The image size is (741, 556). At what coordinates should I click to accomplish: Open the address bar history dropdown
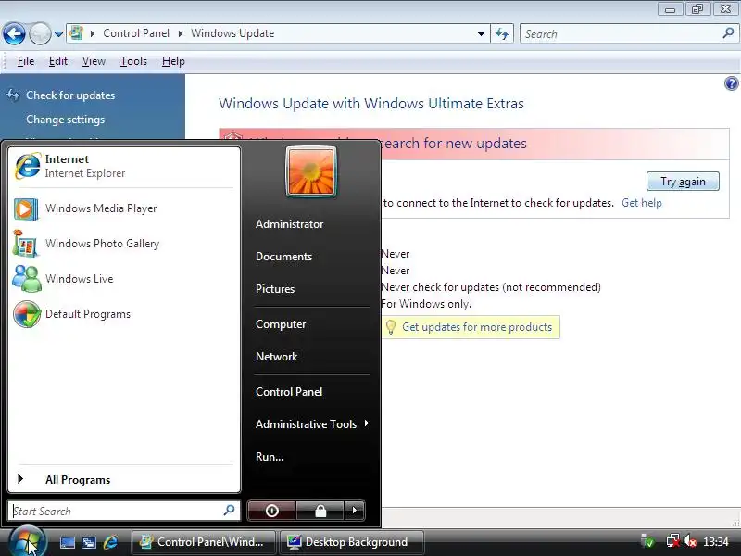[481, 34]
